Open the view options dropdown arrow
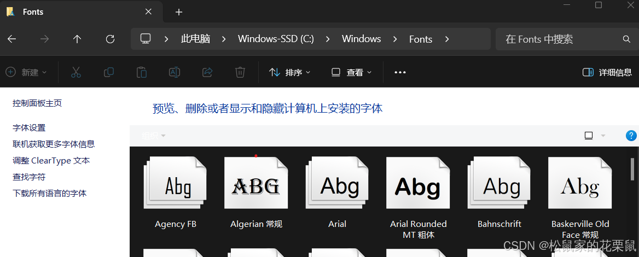 [x=603, y=136]
